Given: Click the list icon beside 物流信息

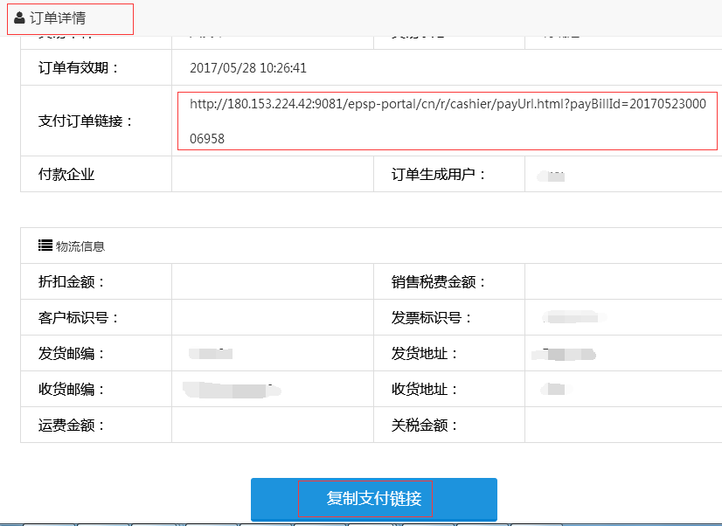Looking at the screenshot, I should [45, 246].
